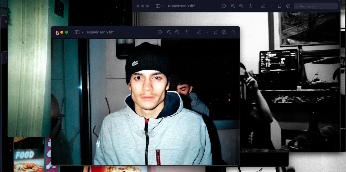Toggle the sidebar in Numériser 3.tiff window

(158, 6)
